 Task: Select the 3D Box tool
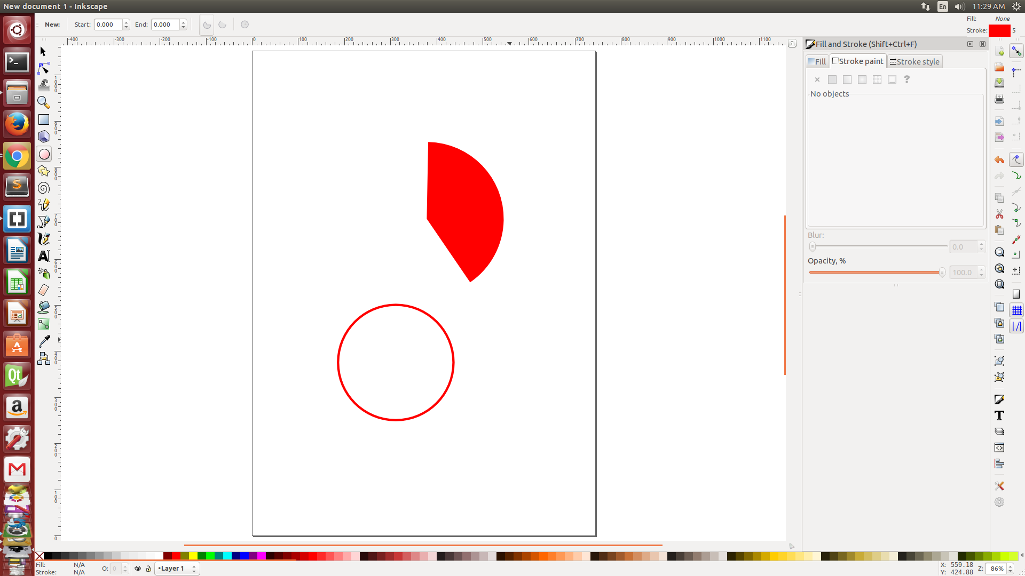[44, 137]
